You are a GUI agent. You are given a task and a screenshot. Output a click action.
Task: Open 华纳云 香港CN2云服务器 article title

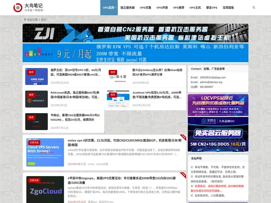(75, 117)
